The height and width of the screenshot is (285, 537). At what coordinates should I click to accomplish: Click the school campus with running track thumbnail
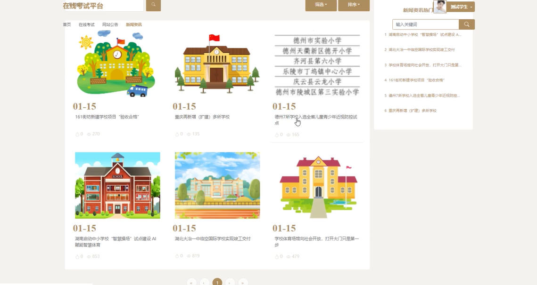217,185
